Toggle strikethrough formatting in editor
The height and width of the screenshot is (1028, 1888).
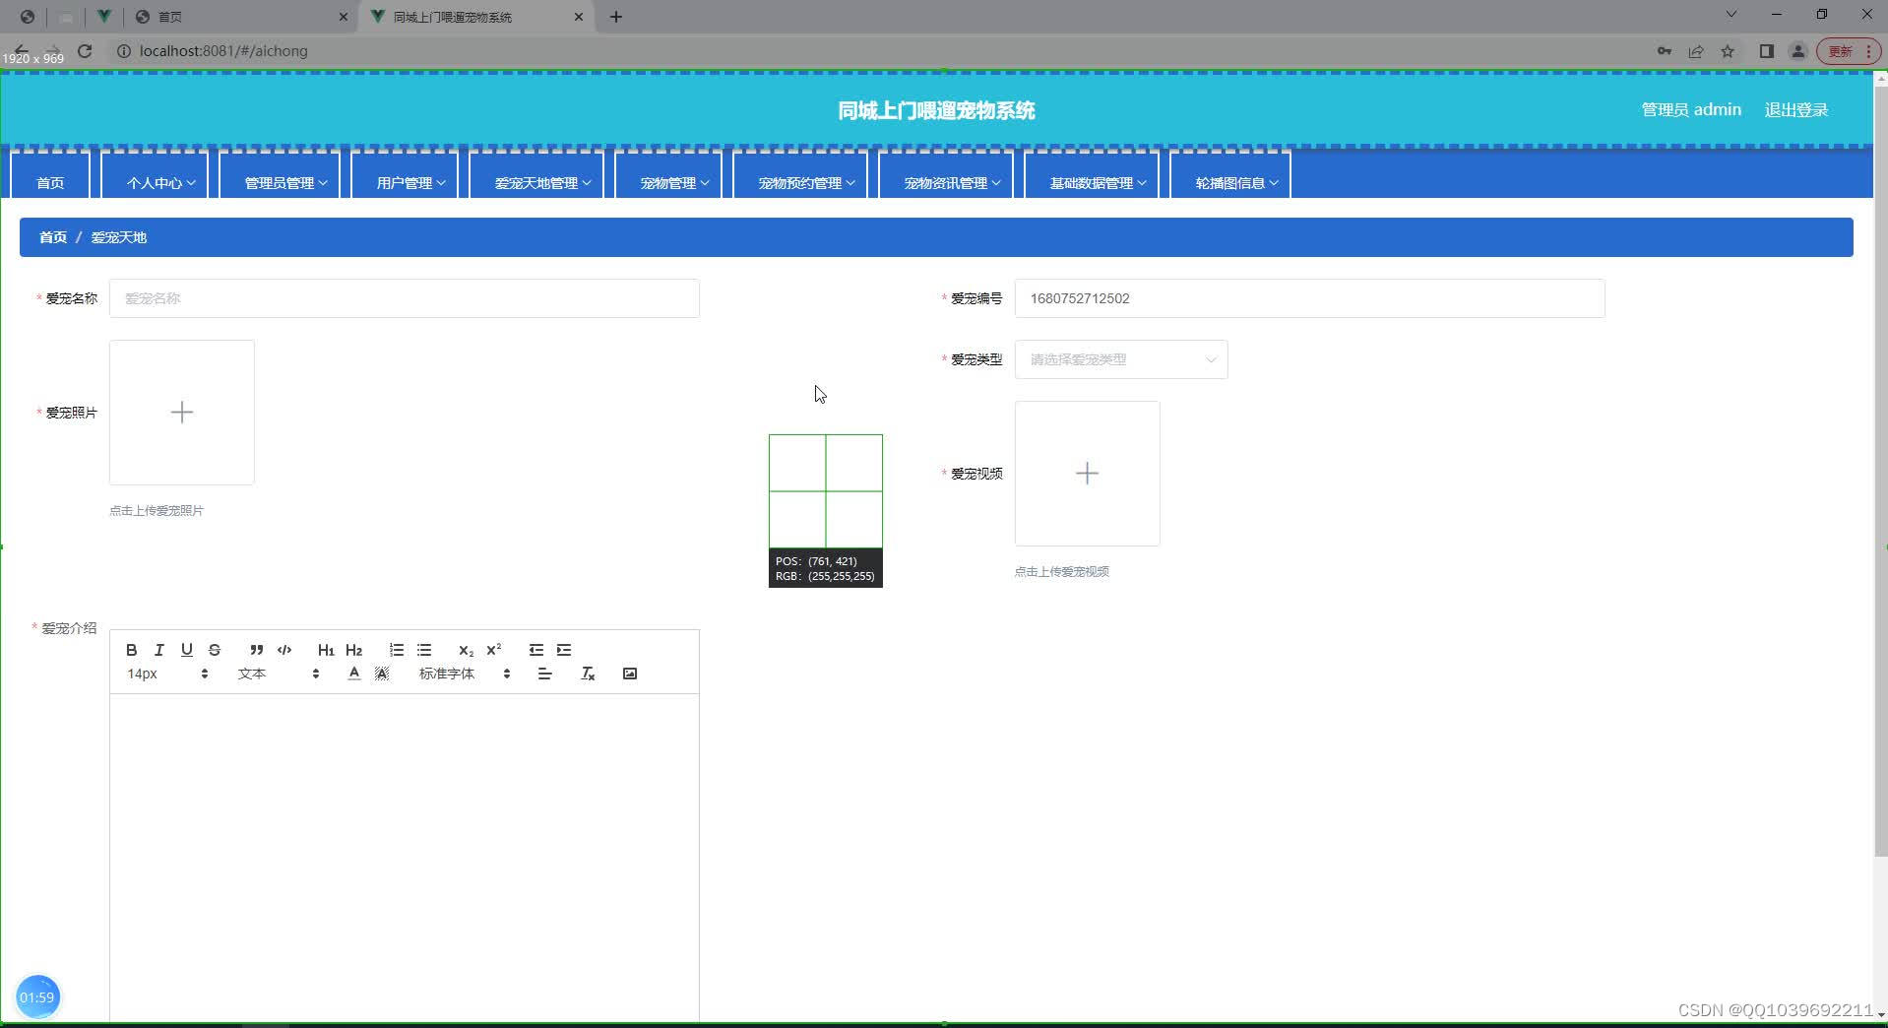tap(215, 650)
